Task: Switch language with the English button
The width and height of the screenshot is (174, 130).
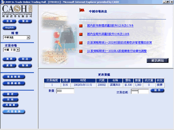Action: pos(9,28)
